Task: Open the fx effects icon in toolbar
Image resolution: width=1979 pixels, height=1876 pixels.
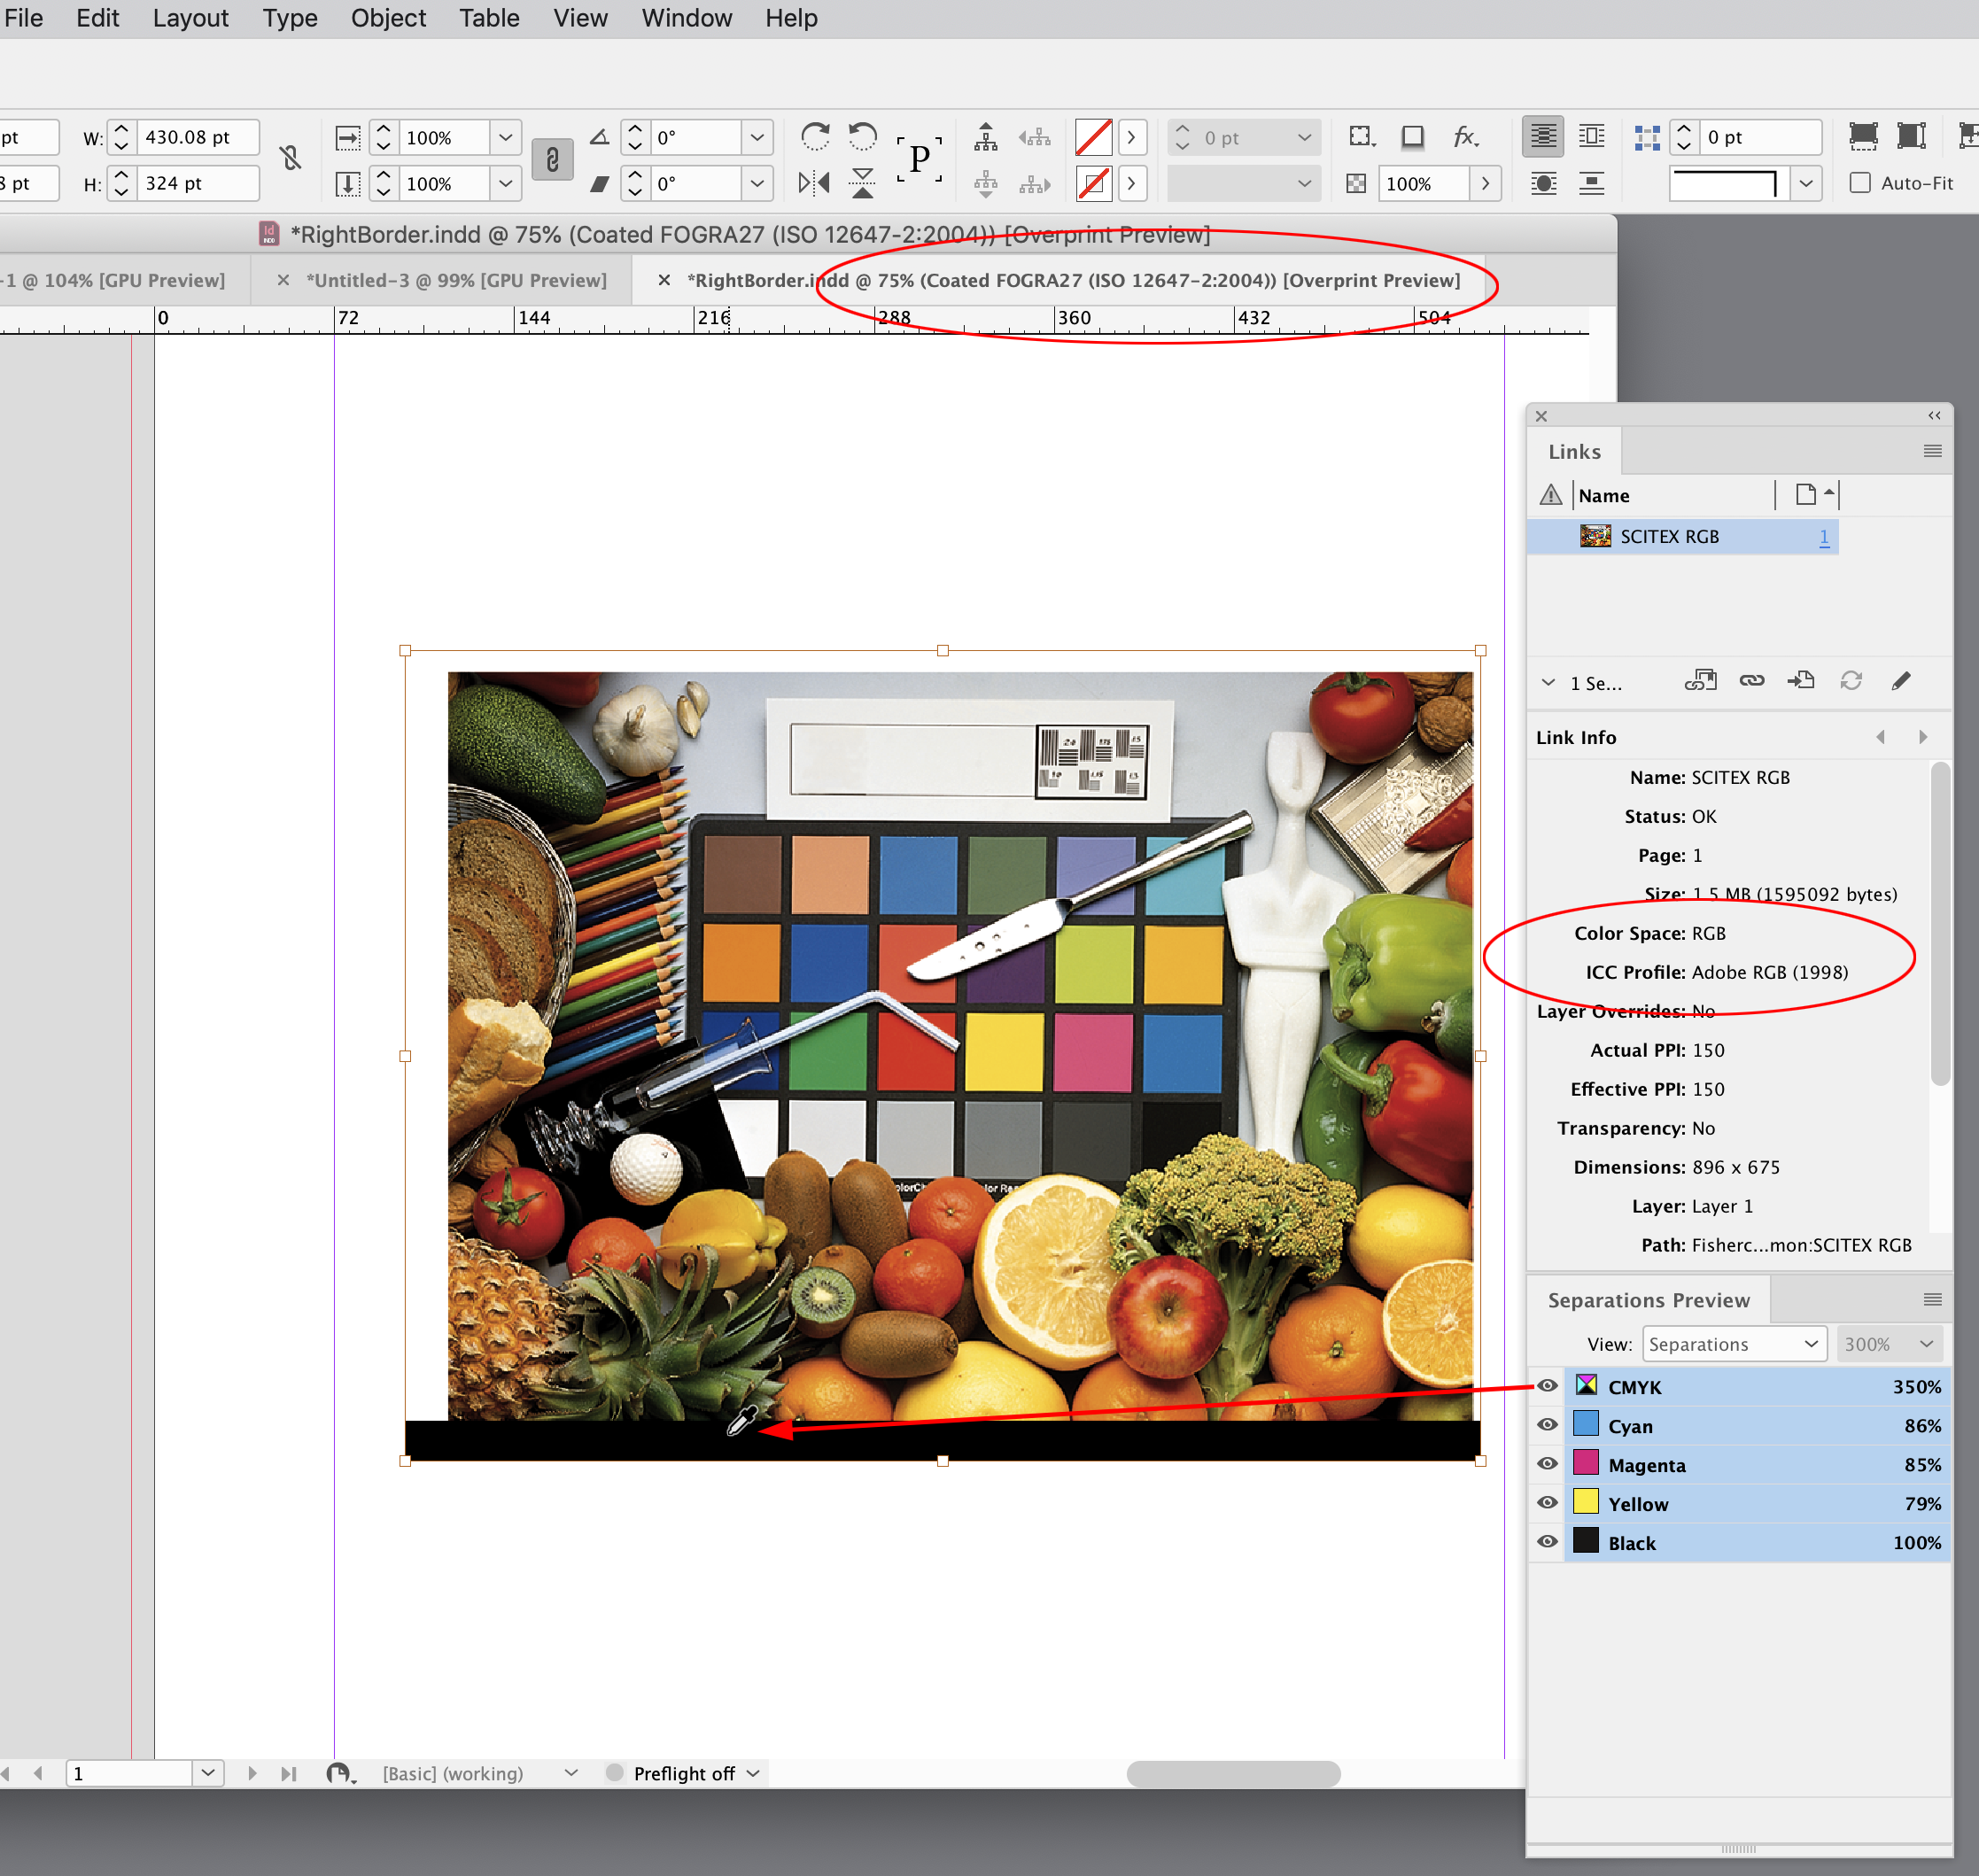Action: [x=1466, y=137]
